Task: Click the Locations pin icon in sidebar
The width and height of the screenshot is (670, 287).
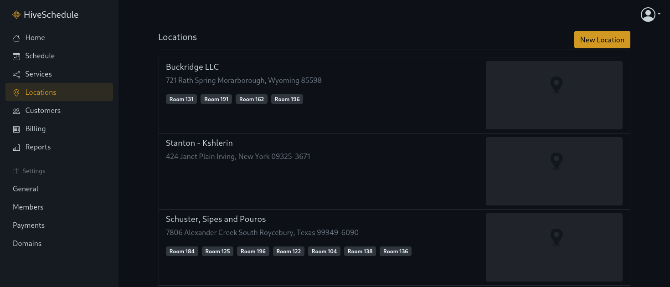Action: coord(16,92)
